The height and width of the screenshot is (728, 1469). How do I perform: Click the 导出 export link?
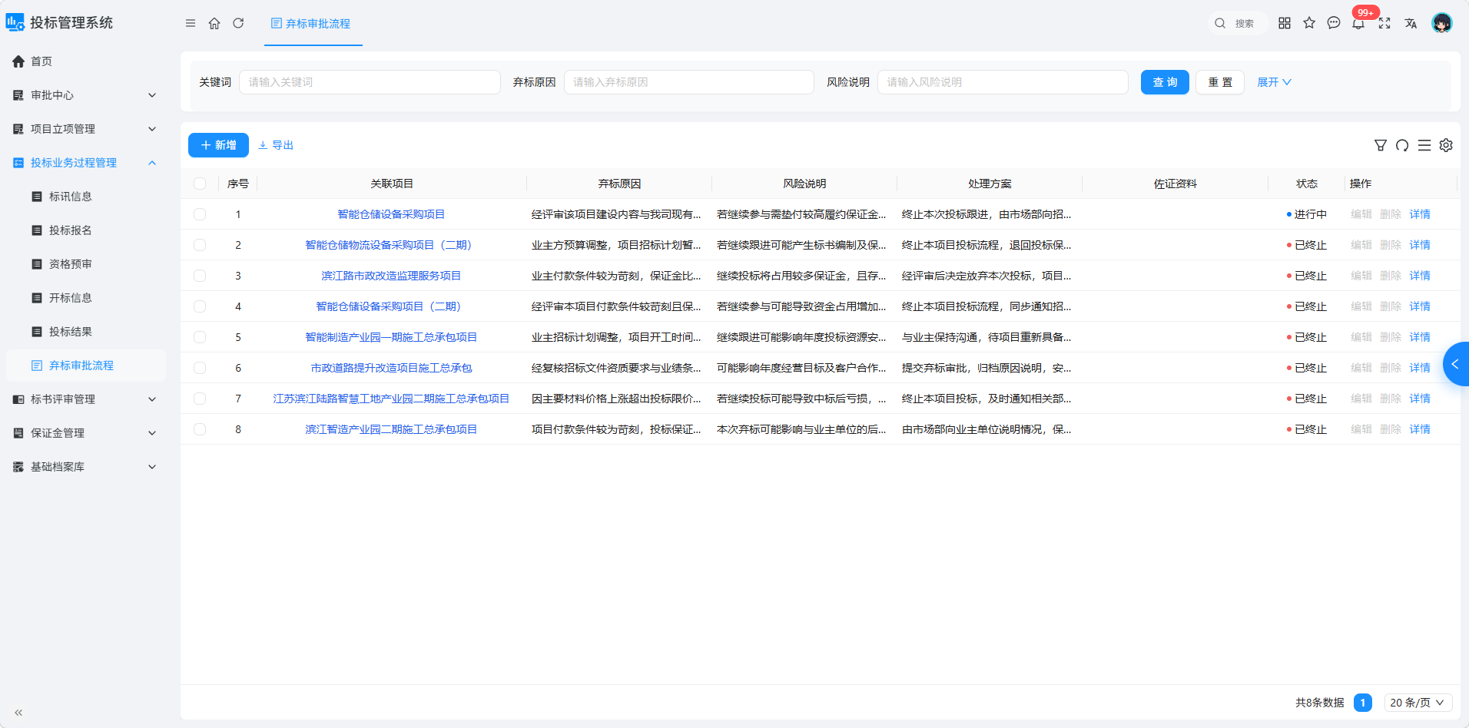pyautogui.click(x=276, y=145)
